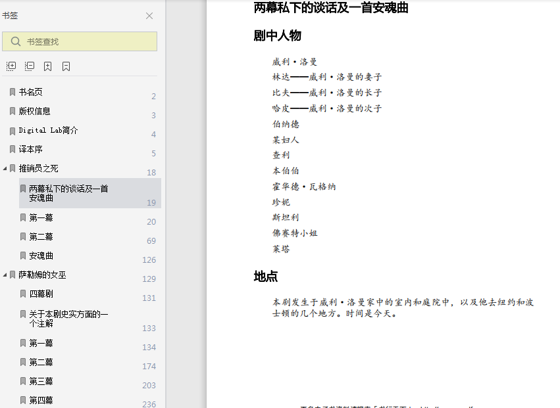Collapse the 萨勒姆的女巫 tree node
This screenshot has height=408, width=560.
click(5, 275)
